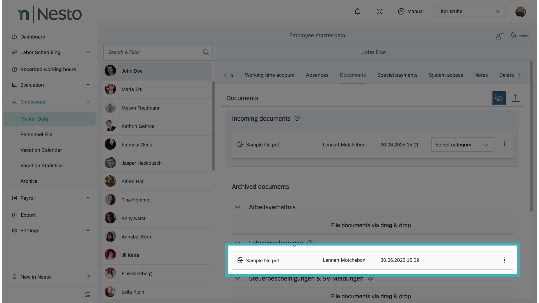Click the add employee icon

coord(499,36)
